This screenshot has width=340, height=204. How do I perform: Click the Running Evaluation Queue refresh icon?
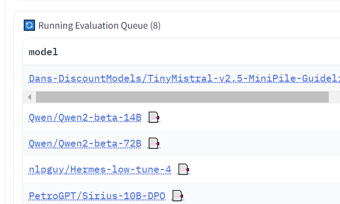click(29, 25)
